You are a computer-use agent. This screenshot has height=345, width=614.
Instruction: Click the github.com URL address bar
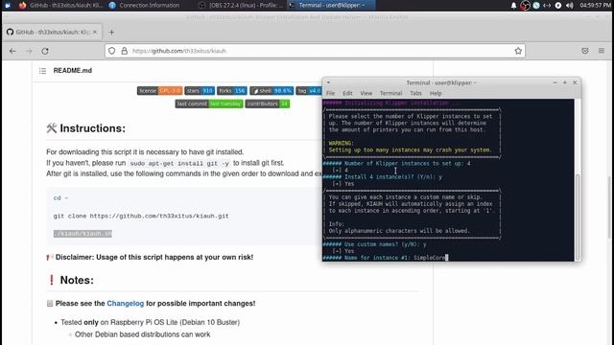314,51
